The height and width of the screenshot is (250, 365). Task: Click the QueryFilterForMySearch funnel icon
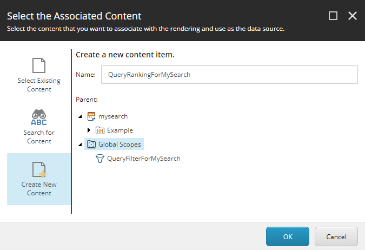pyautogui.click(x=100, y=159)
